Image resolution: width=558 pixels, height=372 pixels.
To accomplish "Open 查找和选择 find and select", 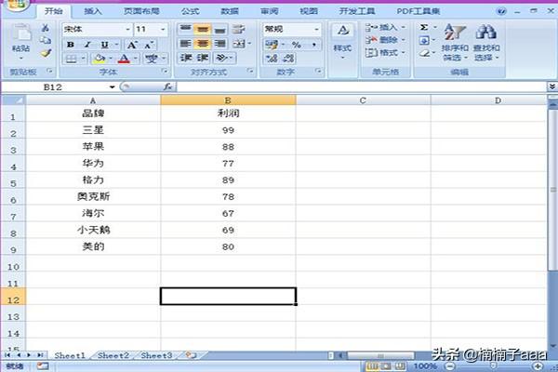I will pos(486,43).
